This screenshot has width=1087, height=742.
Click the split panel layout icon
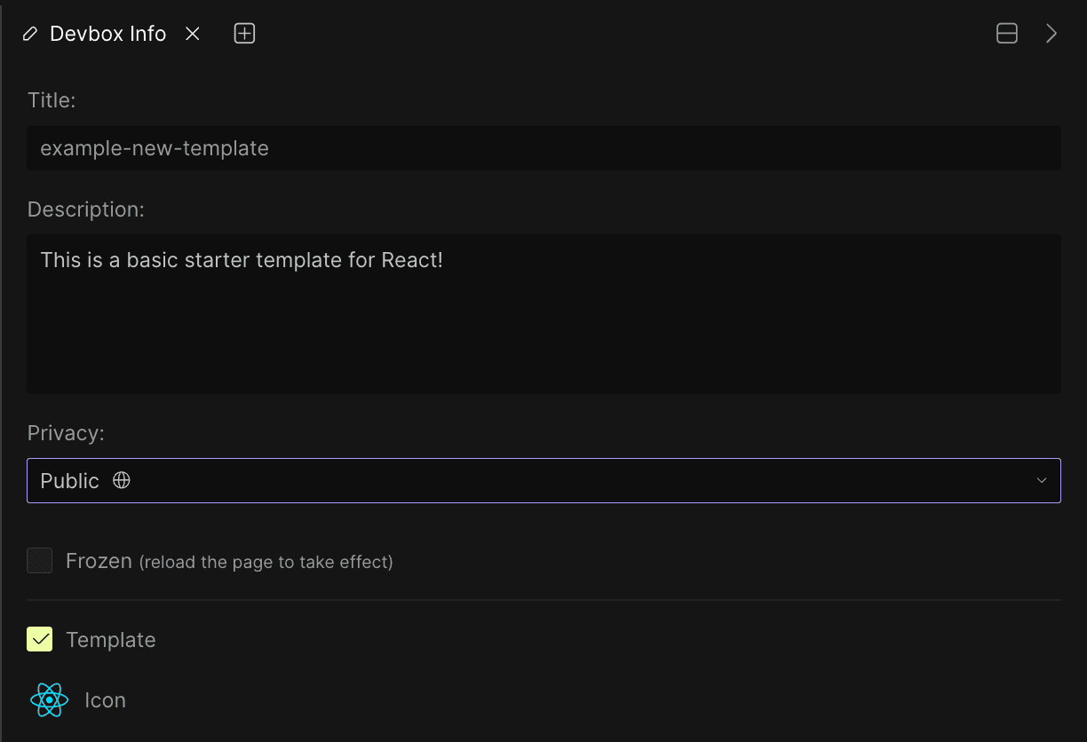click(x=1007, y=33)
